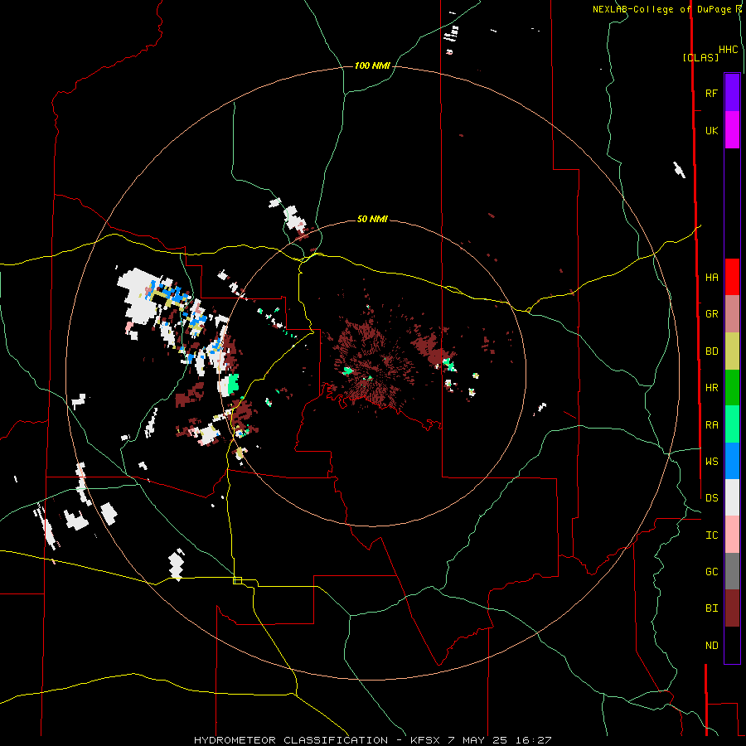Click the RA light green swatch
746x746 pixels.
coord(732,424)
